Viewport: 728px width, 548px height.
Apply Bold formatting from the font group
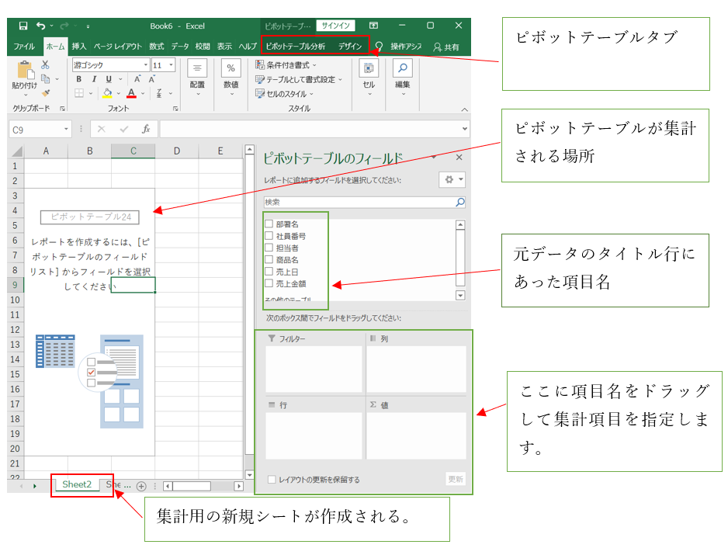click(78, 79)
